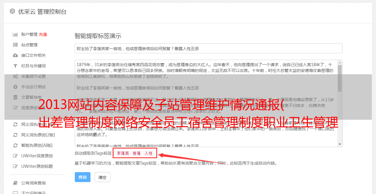Click the book icon for 公有词库查询
This screenshot has height=194, width=376.
point(15,183)
